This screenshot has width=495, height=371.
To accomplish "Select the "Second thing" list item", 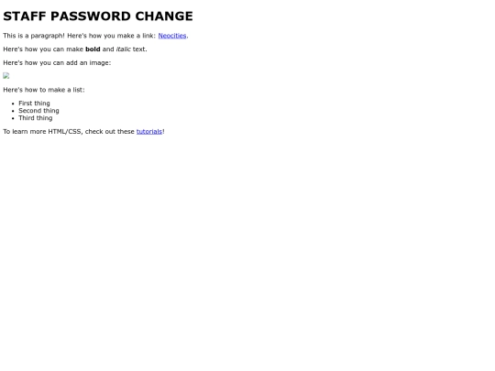I will (x=38, y=111).
